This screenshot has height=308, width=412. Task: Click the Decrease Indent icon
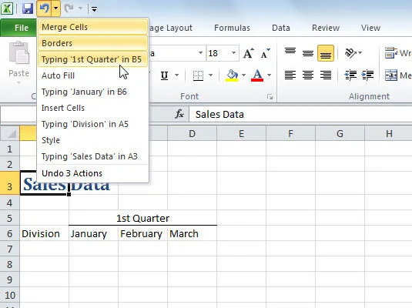coord(350,75)
